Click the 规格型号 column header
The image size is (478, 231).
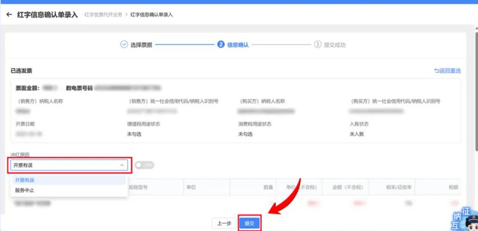[x=138, y=187]
